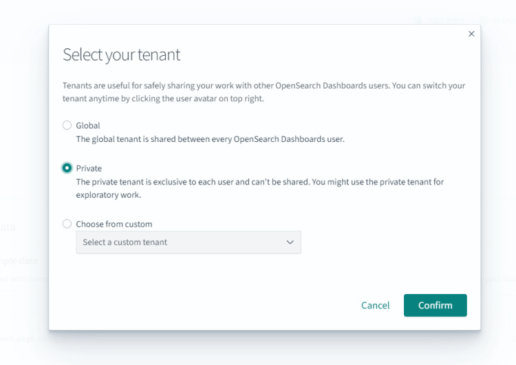
Task: Close the tenant dialog with the X icon
Action: (x=471, y=34)
